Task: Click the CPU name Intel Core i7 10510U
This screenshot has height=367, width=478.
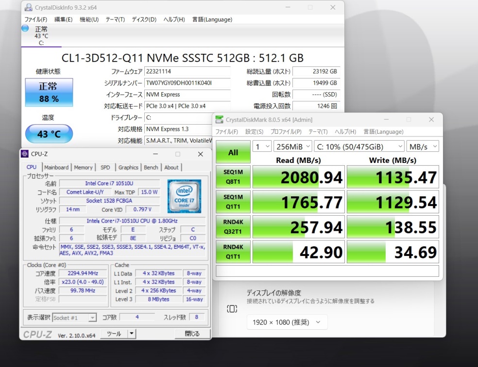Action: point(109,183)
